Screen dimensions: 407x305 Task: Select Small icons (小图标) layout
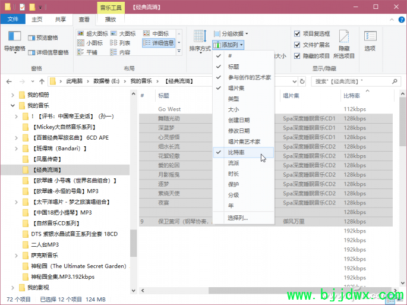pyautogui.click(x=90, y=43)
